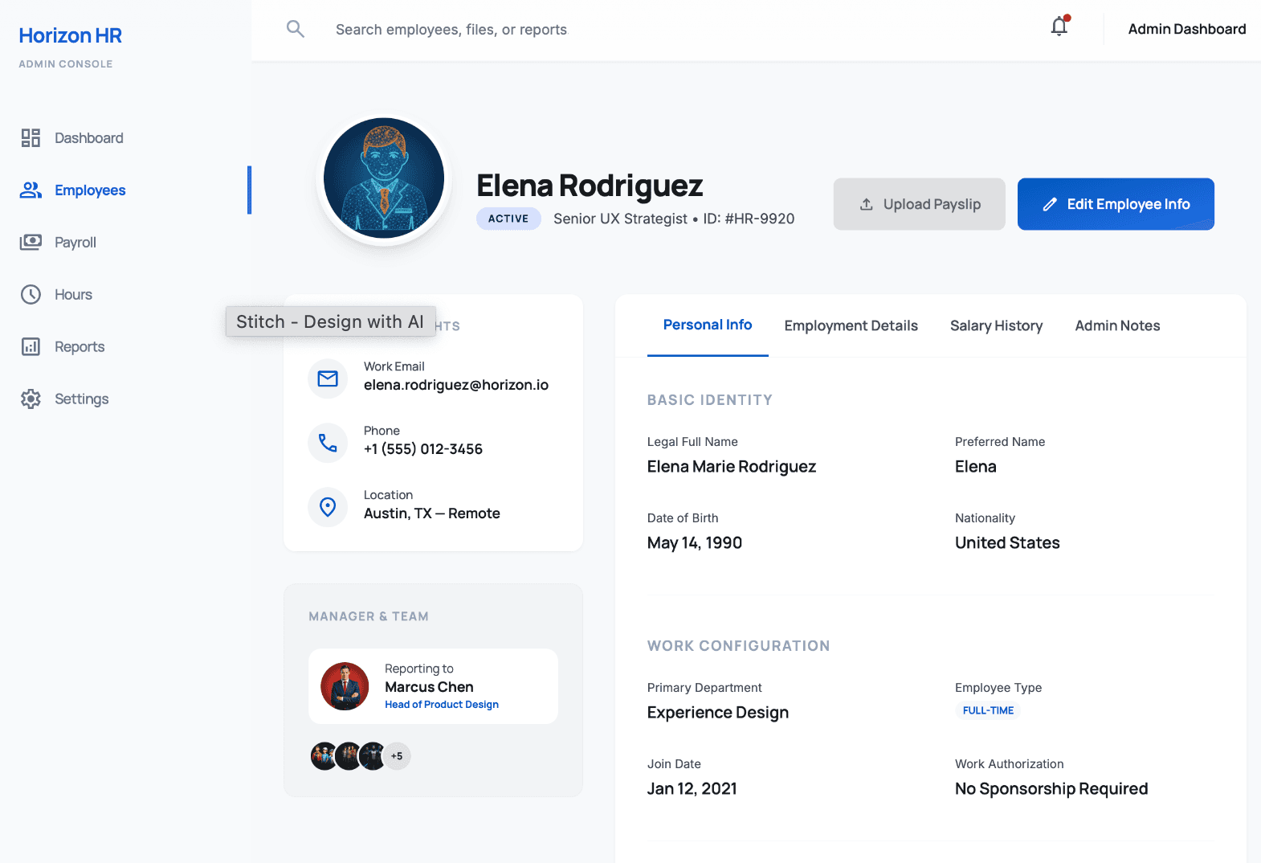Switch to the Personal Info tab
The width and height of the screenshot is (1261, 863).
click(x=708, y=325)
